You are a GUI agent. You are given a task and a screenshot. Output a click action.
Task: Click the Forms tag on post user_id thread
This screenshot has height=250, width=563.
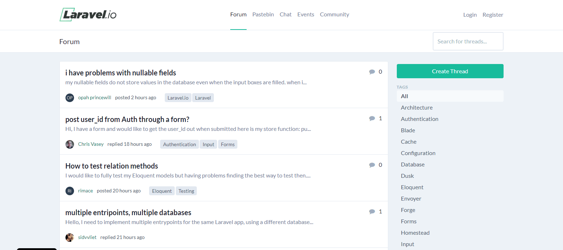pyautogui.click(x=228, y=144)
